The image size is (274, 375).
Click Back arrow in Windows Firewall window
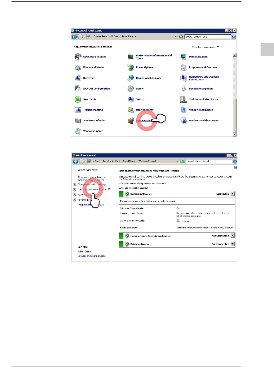point(75,161)
